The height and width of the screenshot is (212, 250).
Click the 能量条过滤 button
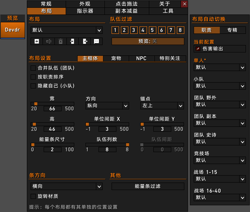coord(148,186)
